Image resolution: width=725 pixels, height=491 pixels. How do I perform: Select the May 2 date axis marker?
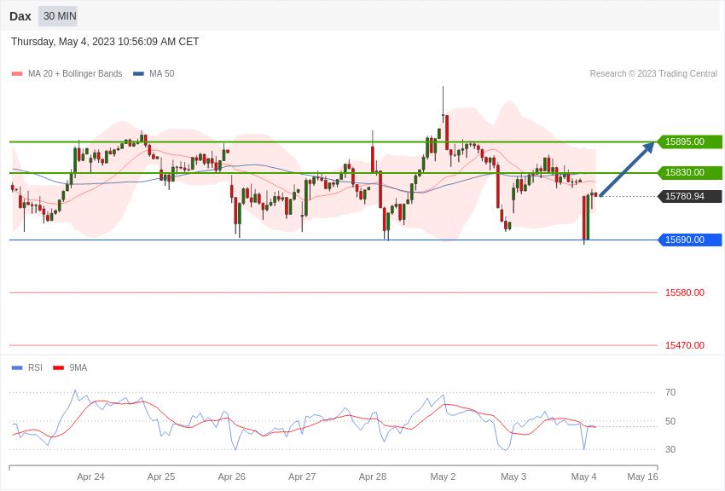(443, 477)
